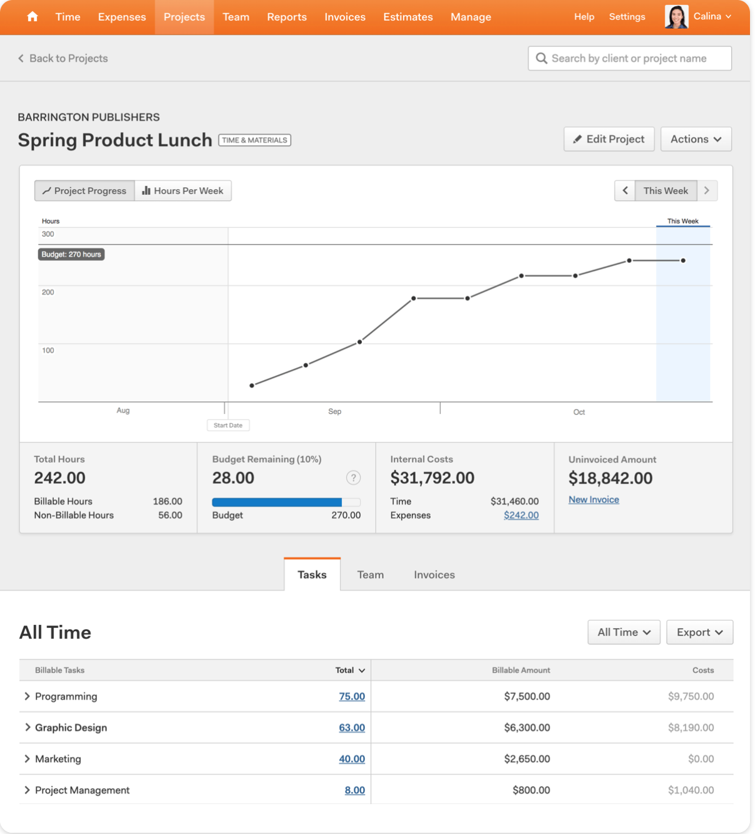Viewport: 755px width, 834px height.
Task: Click the budget remaining help icon
Action: 353,478
